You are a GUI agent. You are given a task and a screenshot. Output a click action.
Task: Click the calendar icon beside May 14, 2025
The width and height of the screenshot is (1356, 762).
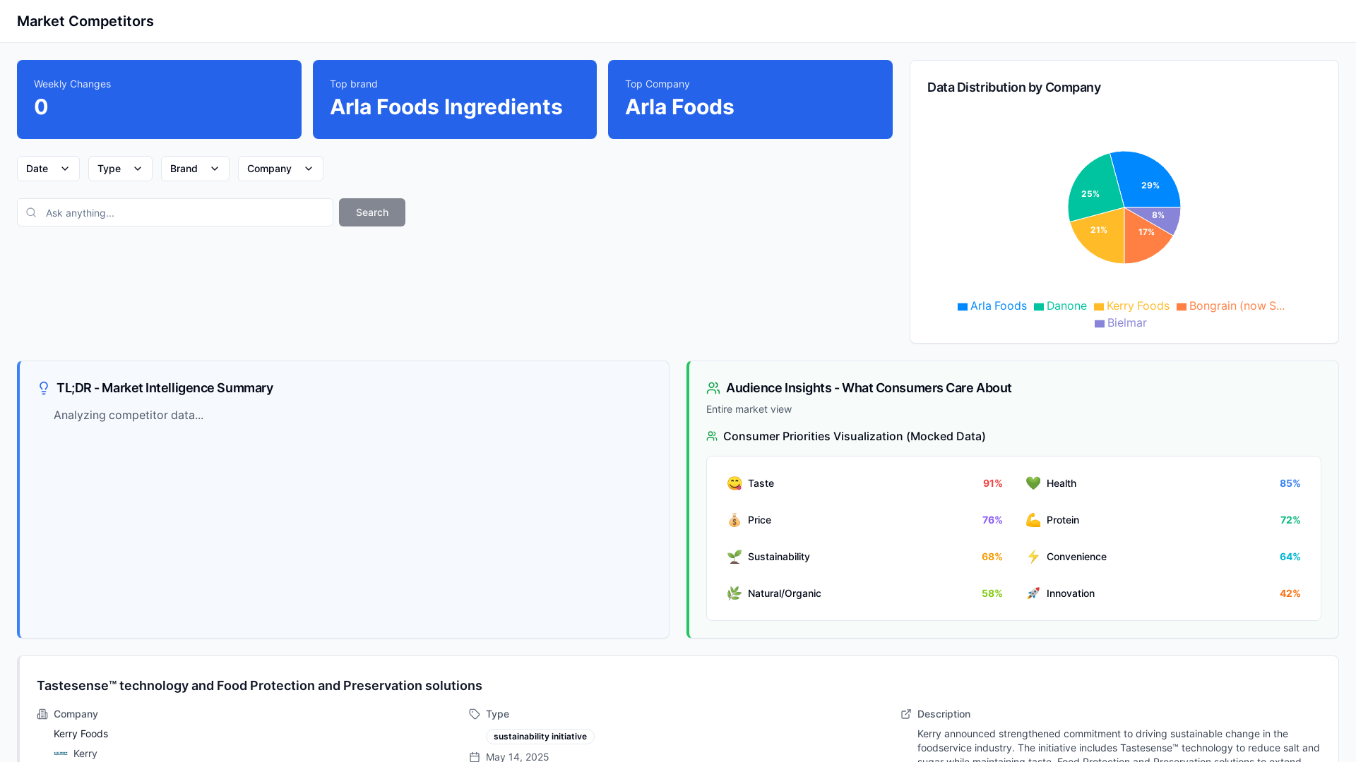tap(475, 757)
